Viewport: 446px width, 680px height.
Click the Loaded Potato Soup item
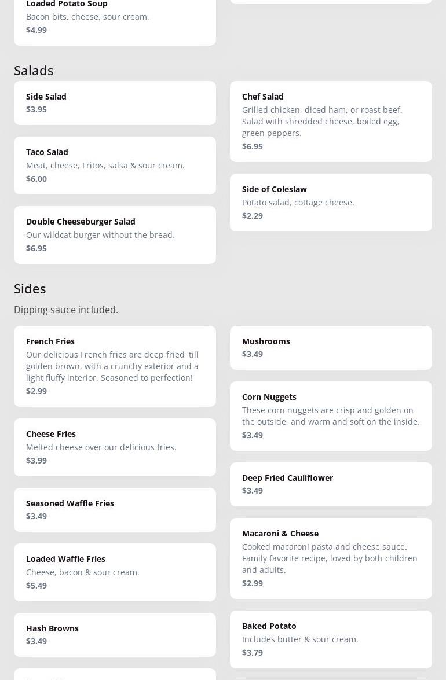click(115, 17)
